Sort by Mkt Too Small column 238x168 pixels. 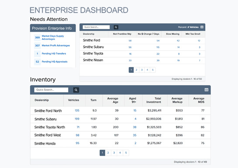coord(193,34)
